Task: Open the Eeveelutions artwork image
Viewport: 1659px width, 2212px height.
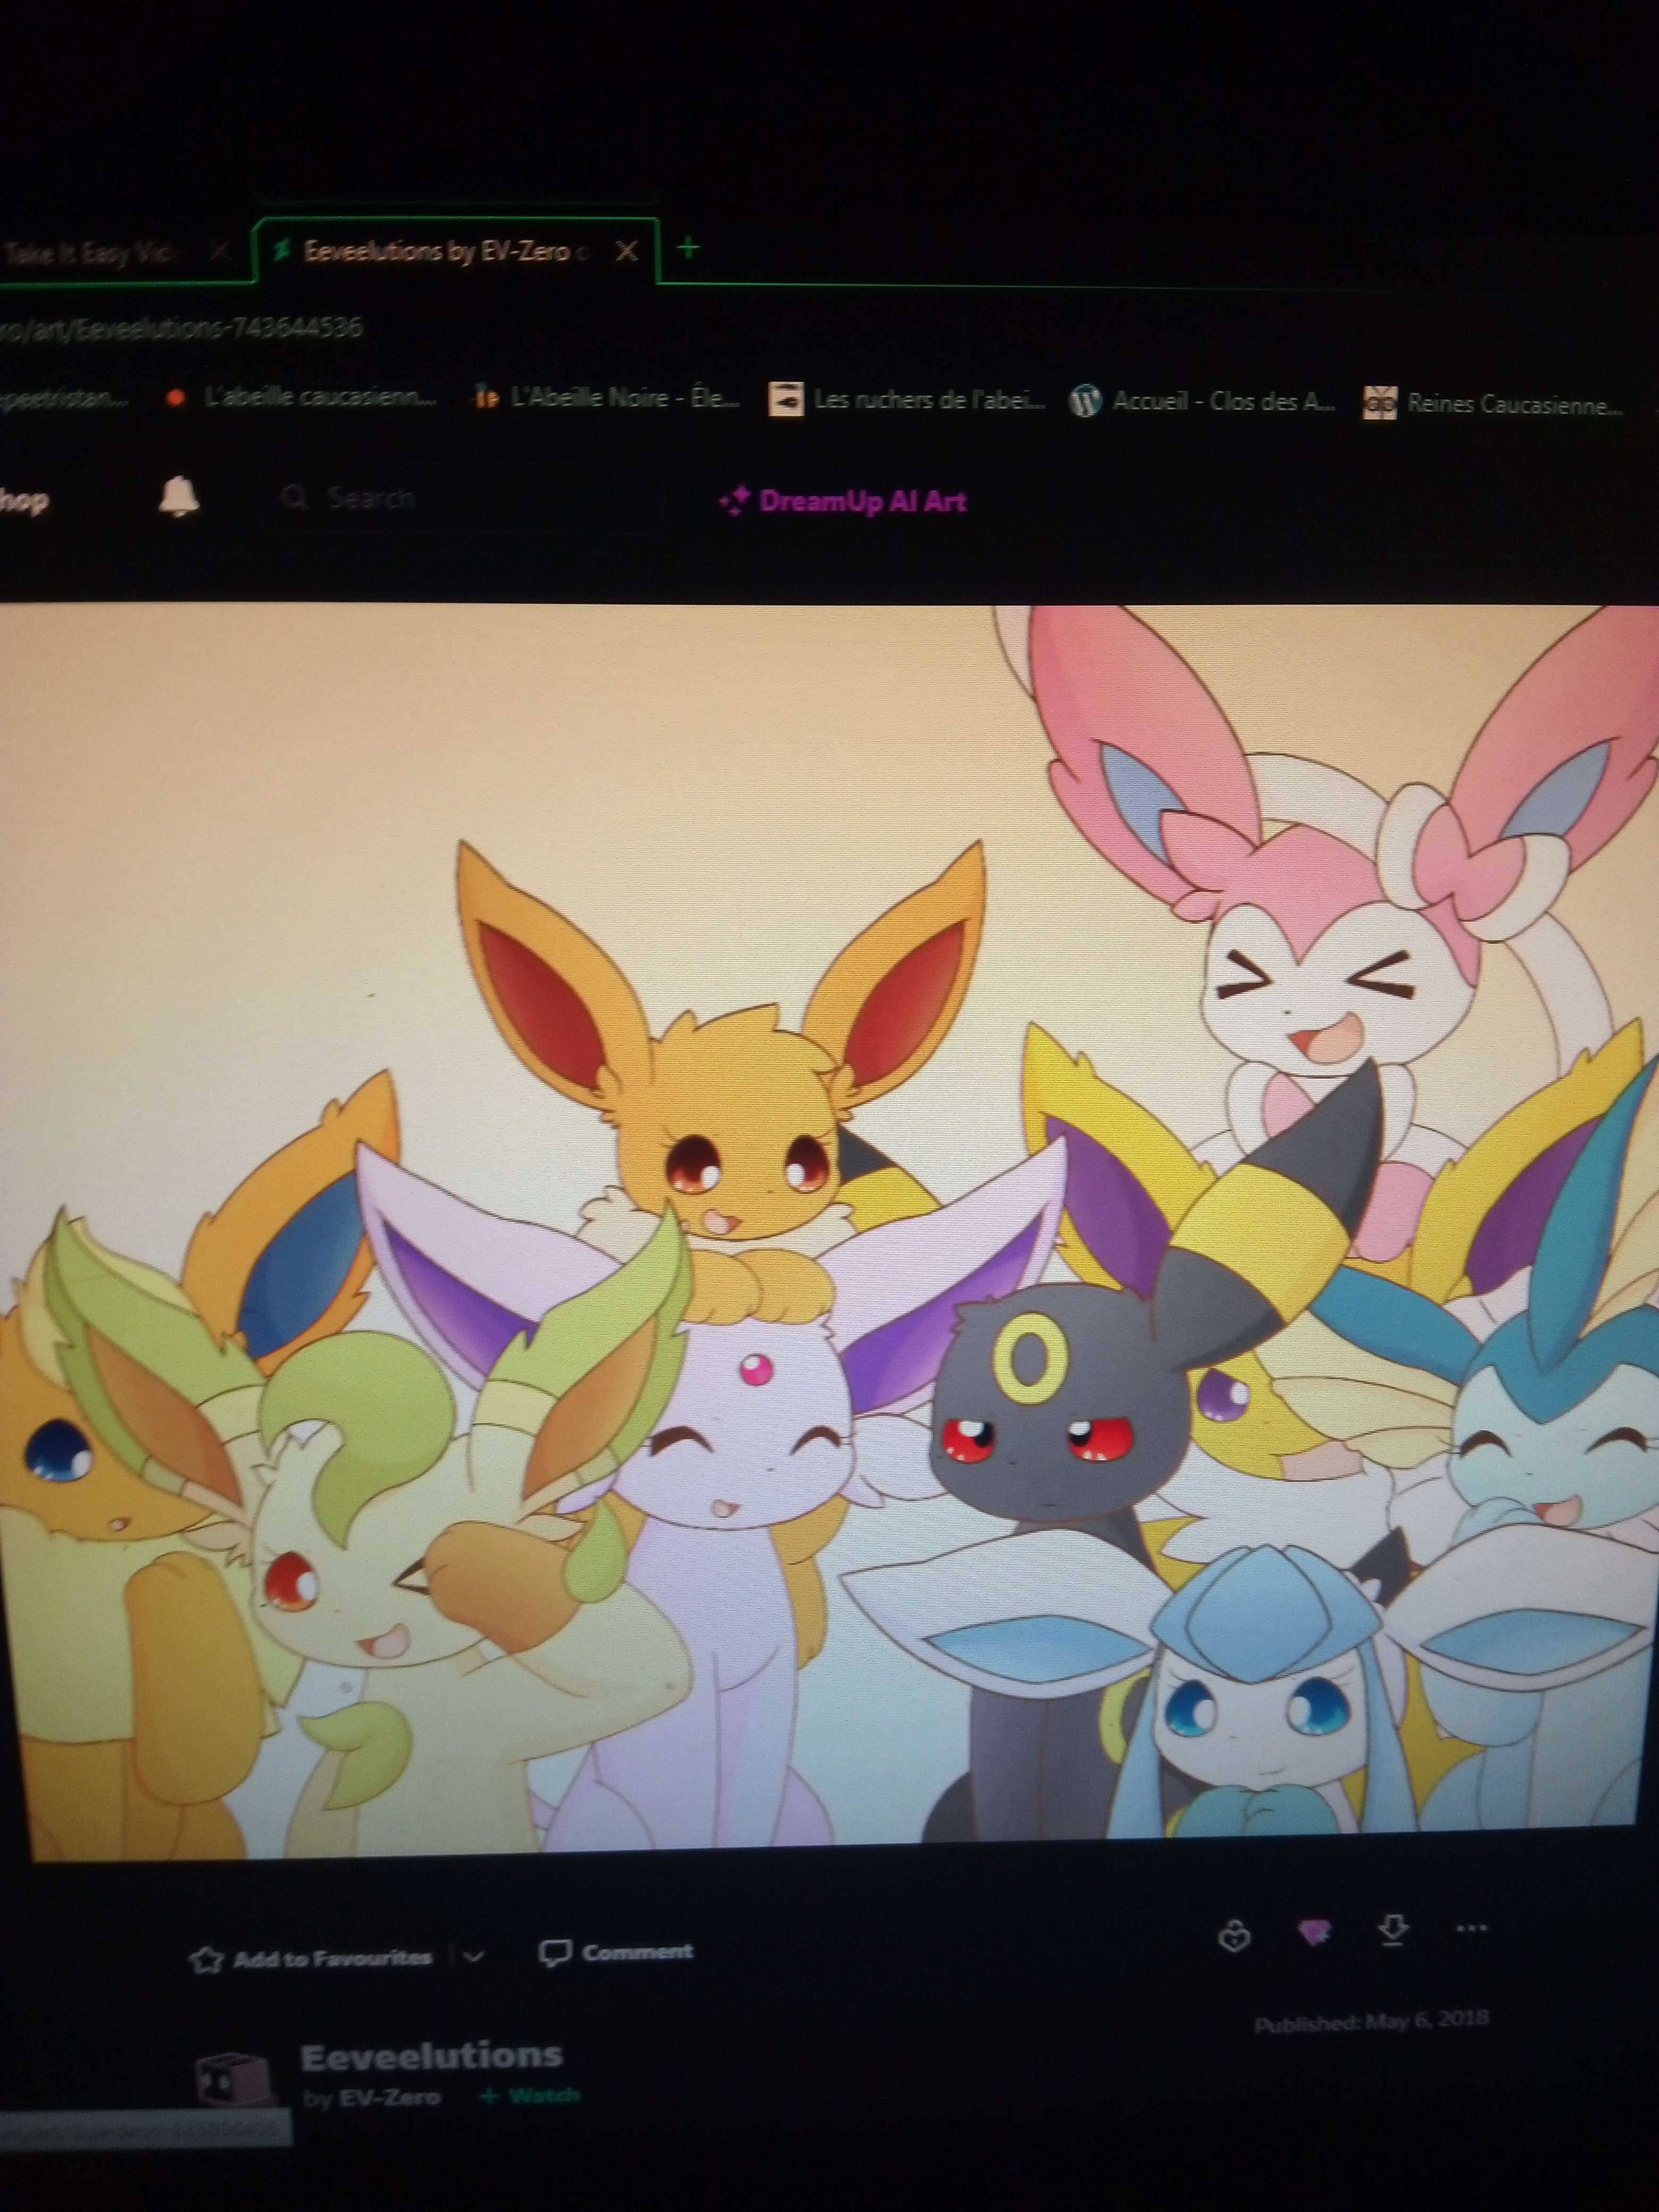Action: [829, 1230]
